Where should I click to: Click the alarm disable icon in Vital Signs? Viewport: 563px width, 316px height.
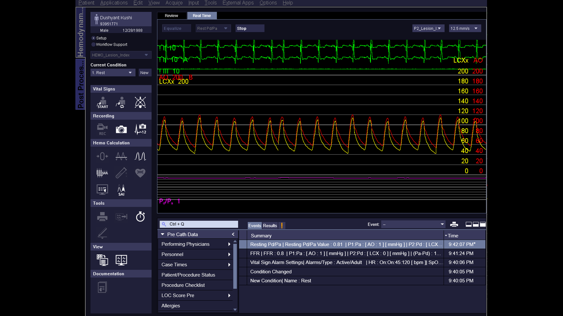click(x=140, y=102)
